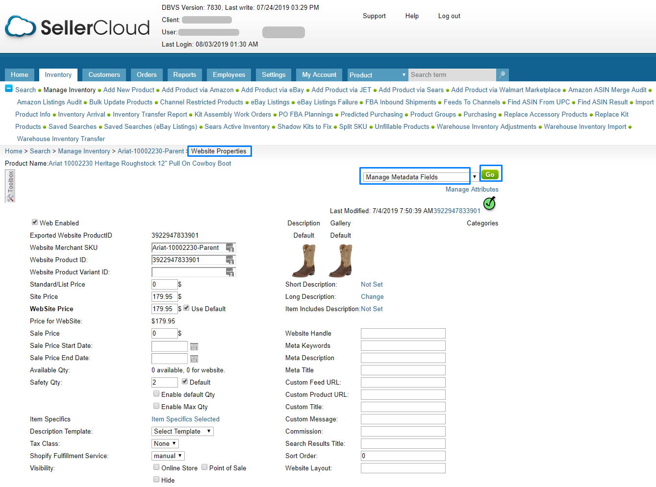
Task: Click Change for Long Description
Action: pos(372,297)
